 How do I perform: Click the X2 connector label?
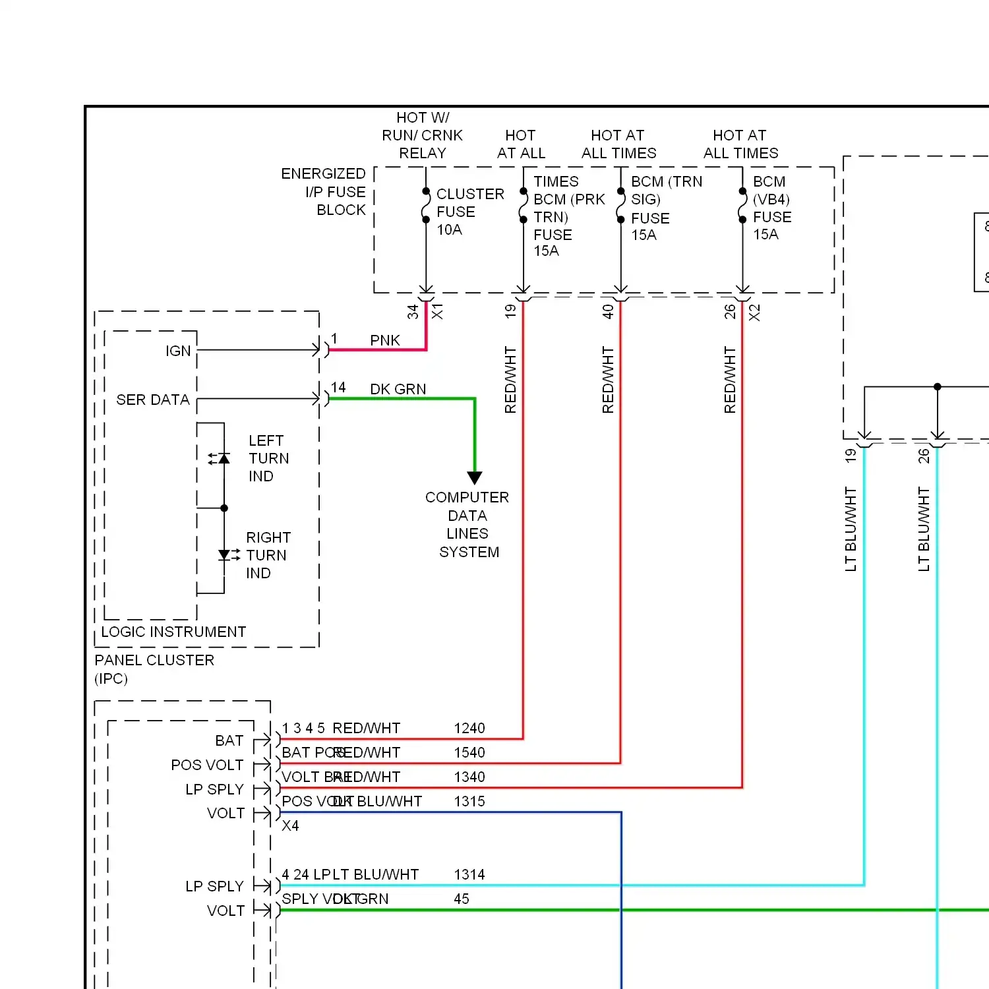coord(754,313)
